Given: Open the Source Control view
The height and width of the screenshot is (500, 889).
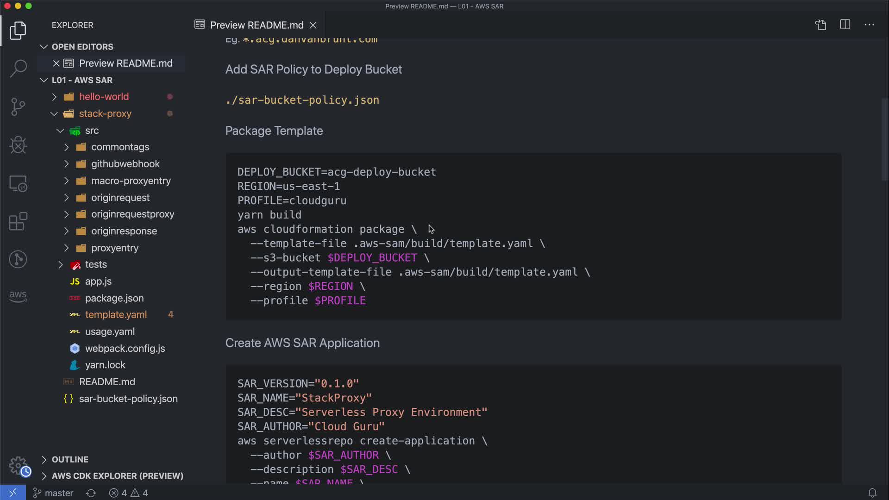Looking at the screenshot, I should click(18, 107).
